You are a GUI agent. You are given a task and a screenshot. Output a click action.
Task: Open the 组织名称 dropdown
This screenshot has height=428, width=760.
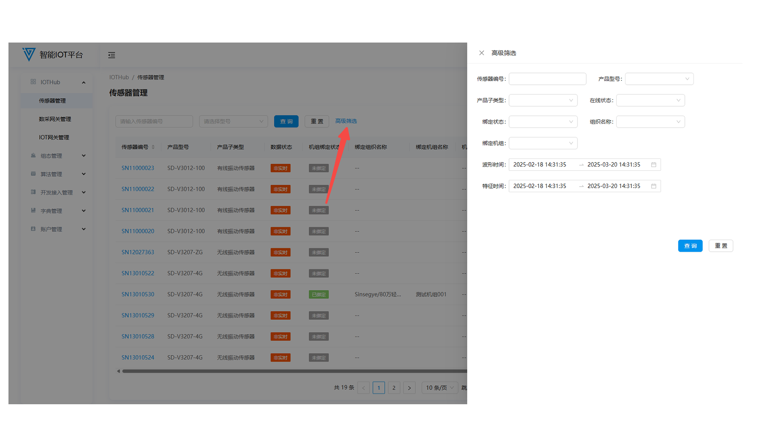click(650, 122)
